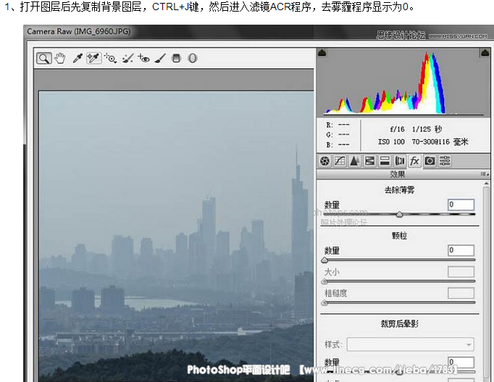Click the Dehaze amount value field
Viewport: 494px width, 382px height.
tap(461, 204)
